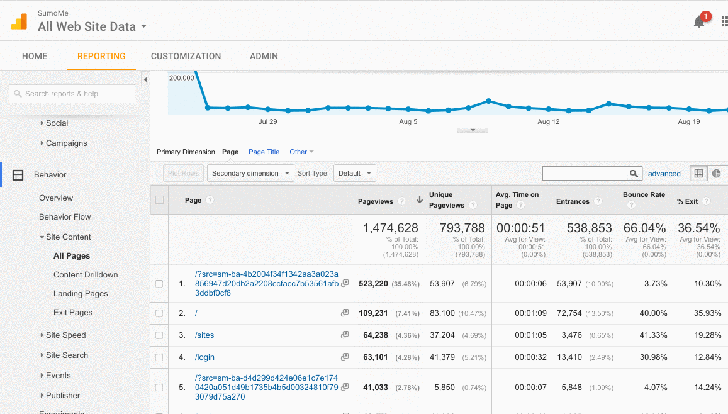Check the box for row 5 sm-ba-d4d299 page
Viewport: 728px width, 414px height.
click(159, 387)
